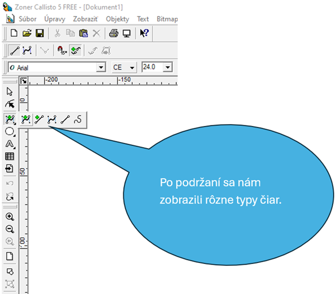Open the Arial font dropdown
The height and width of the screenshot is (294, 336).
click(x=101, y=67)
